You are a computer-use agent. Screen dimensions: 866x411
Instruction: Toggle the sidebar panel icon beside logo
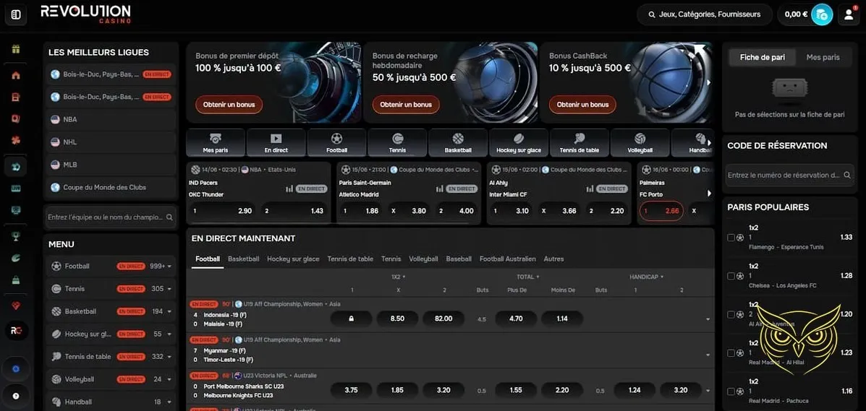click(x=16, y=14)
